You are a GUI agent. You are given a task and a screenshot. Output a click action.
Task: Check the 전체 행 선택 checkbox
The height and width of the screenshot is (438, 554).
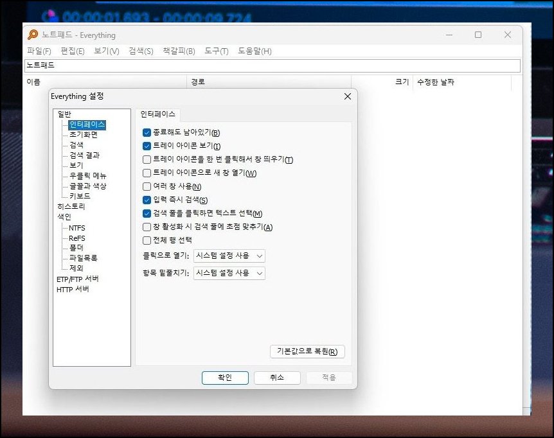tap(147, 240)
